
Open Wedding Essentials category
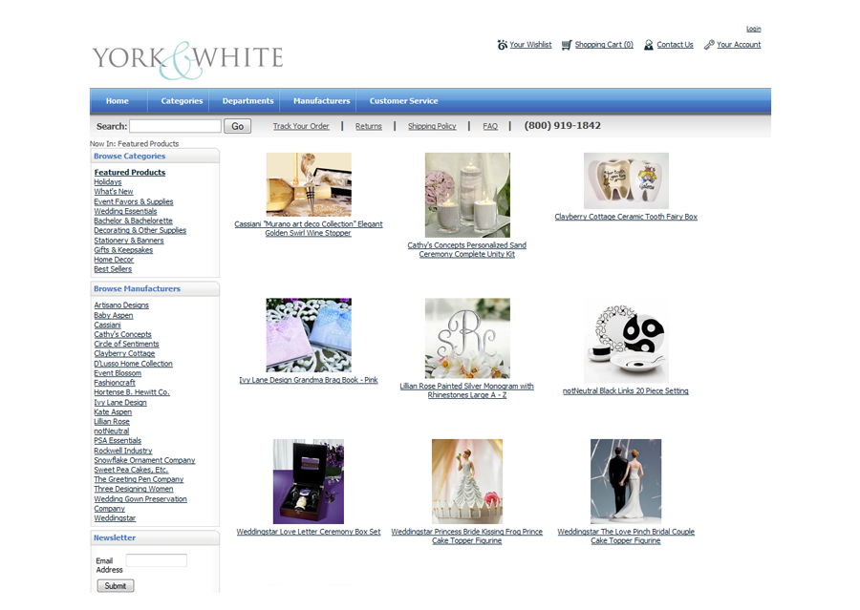coord(125,211)
